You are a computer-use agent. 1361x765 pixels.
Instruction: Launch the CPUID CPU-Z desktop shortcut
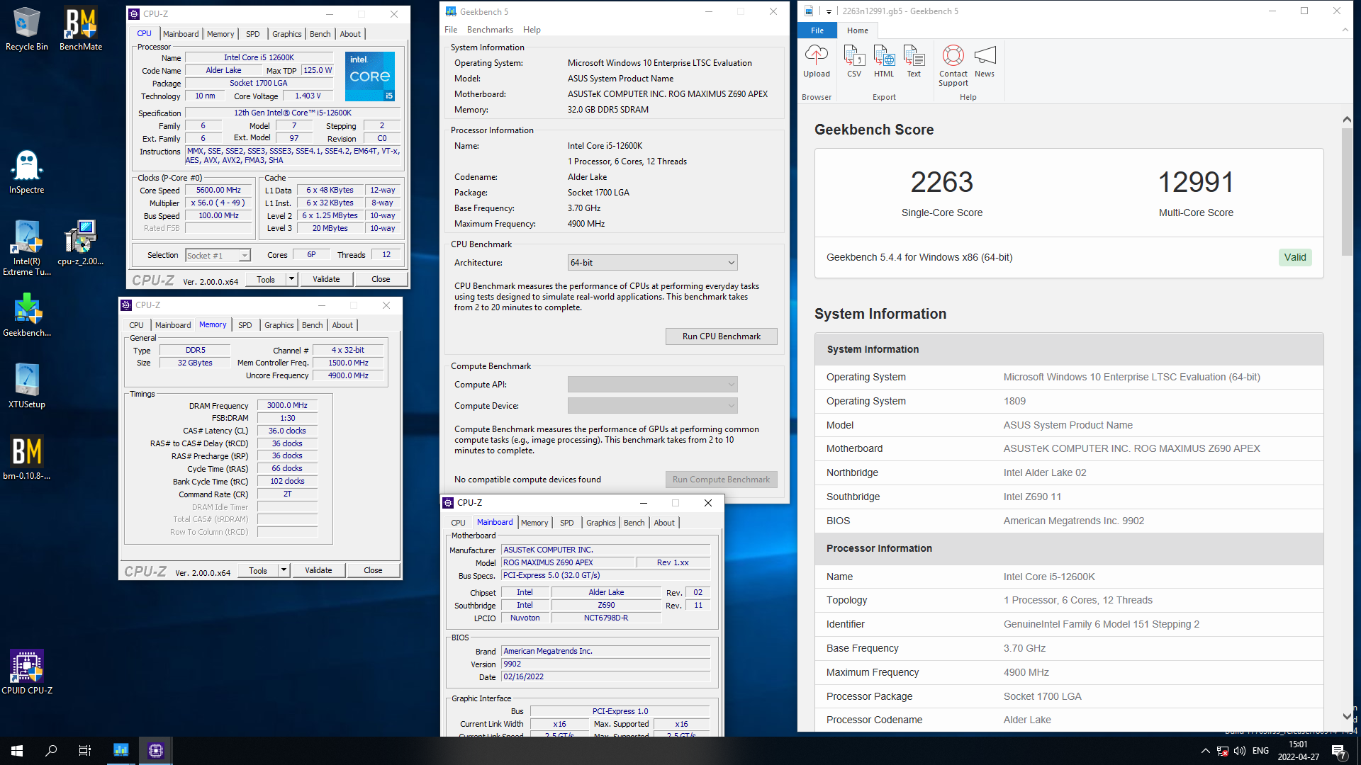(x=27, y=671)
